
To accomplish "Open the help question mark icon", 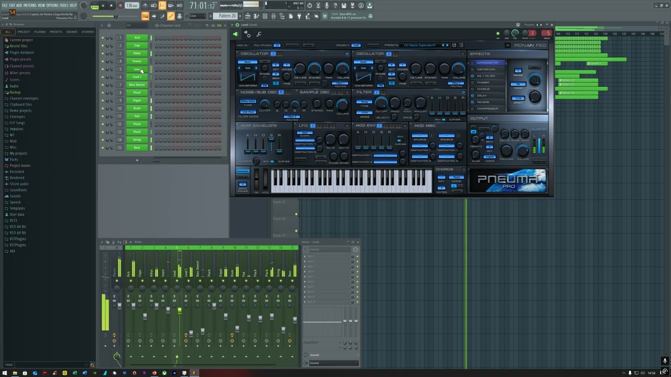I will [335, 5].
